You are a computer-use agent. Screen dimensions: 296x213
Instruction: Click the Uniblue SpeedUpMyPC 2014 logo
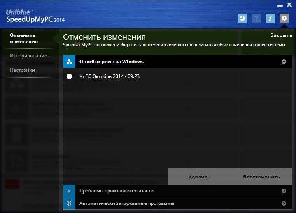tap(35, 16)
